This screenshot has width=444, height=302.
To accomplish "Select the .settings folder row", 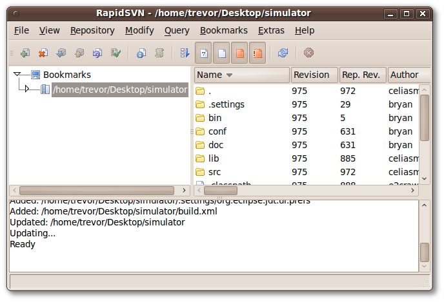I will tap(307, 104).
